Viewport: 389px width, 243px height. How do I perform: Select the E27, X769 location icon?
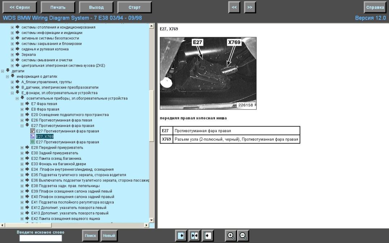tap(33, 136)
